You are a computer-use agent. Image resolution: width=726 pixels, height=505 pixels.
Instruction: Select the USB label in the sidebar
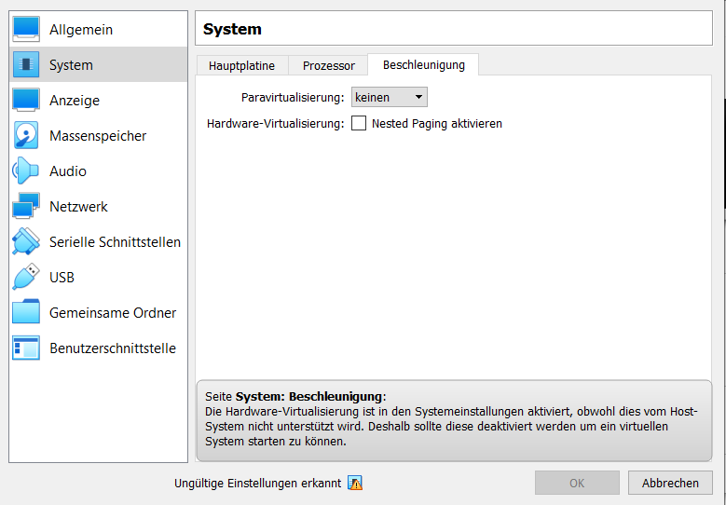pos(62,277)
